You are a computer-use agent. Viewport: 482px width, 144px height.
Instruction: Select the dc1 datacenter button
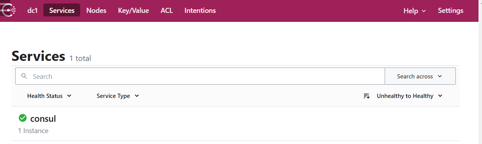pyautogui.click(x=32, y=11)
